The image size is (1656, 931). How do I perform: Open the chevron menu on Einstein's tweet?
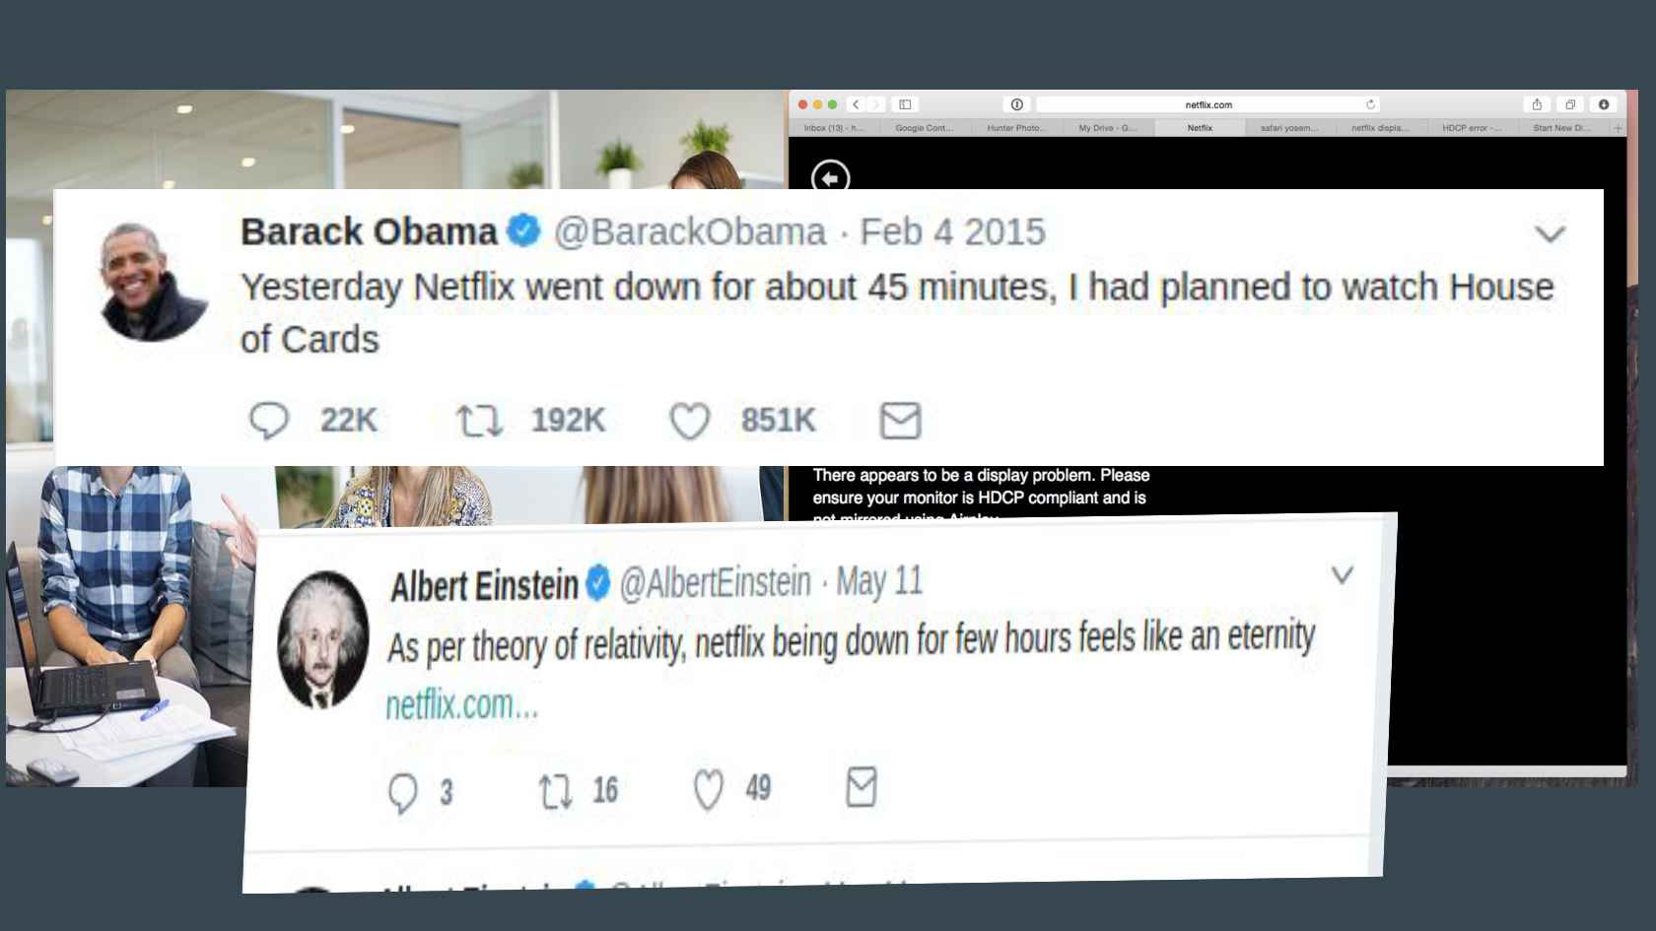[x=1343, y=574]
